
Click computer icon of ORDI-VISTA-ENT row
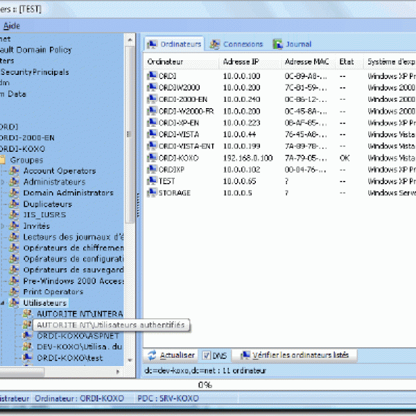tap(152, 146)
